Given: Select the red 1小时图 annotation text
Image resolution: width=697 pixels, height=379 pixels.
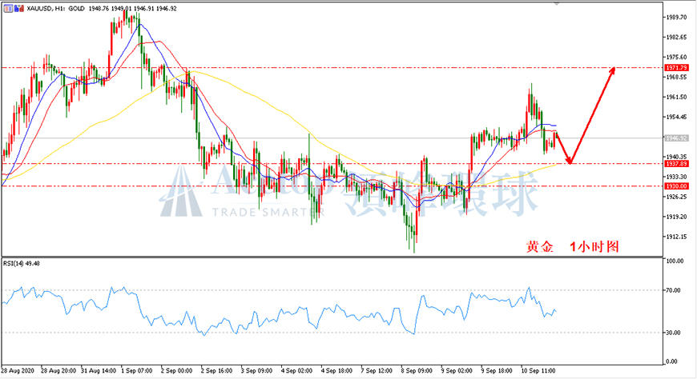Looking at the screenshot, I should pos(594,247).
